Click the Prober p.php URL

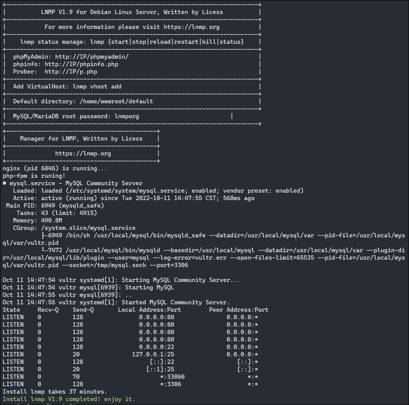tap(71, 72)
